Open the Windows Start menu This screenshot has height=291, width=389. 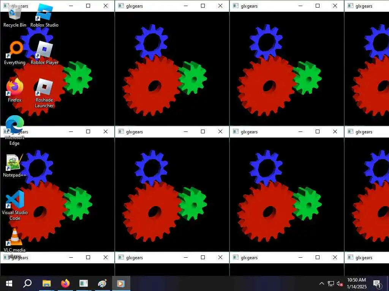(9, 283)
